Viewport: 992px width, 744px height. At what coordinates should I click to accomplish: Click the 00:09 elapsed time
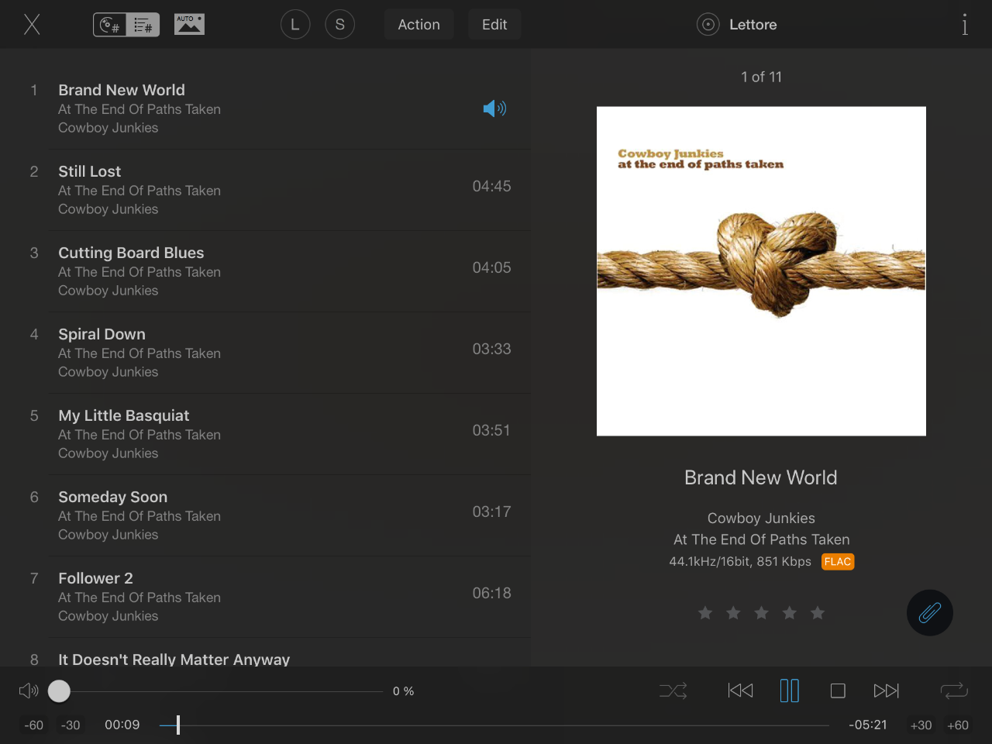122,725
